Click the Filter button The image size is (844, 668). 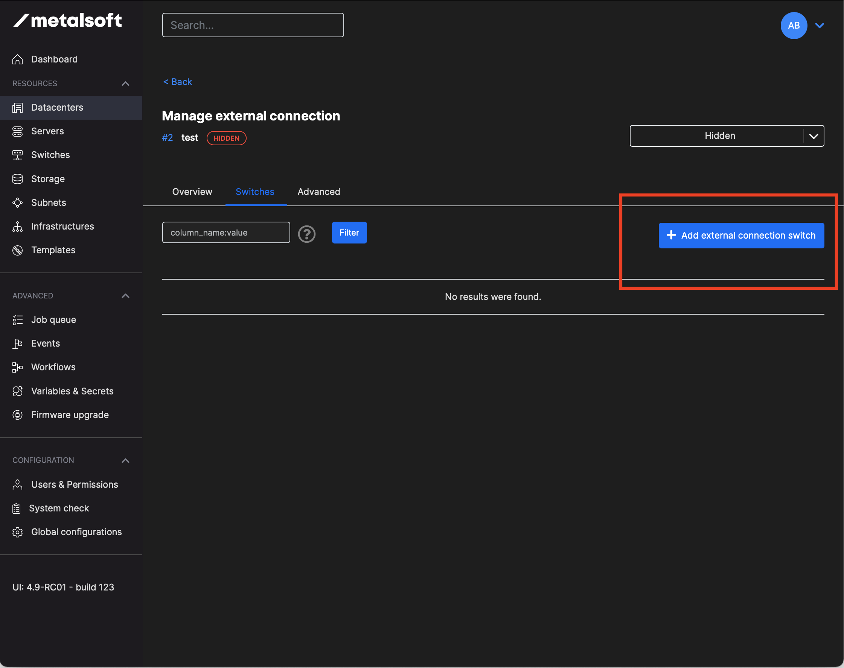[349, 233]
